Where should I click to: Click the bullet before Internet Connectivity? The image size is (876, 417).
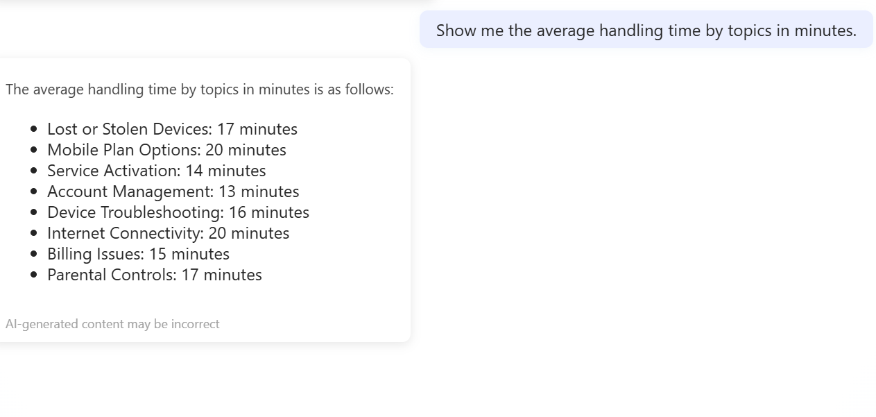click(x=34, y=233)
